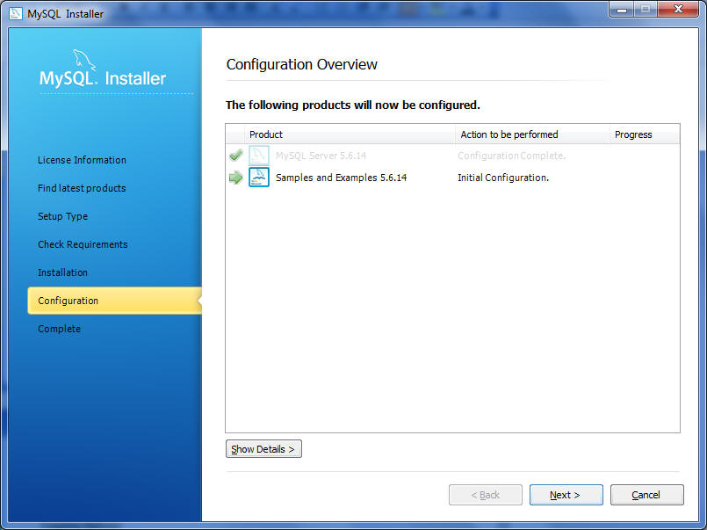This screenshot has width=707, height=530.
Task: Click the green checkmark beside MySQL Server 5.6.14
Action: (x=236, y=156)
